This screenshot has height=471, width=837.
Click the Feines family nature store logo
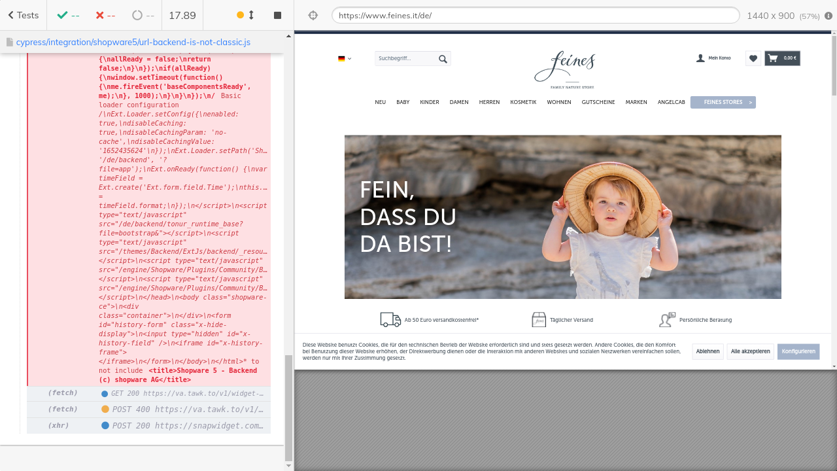coord(564,69)
